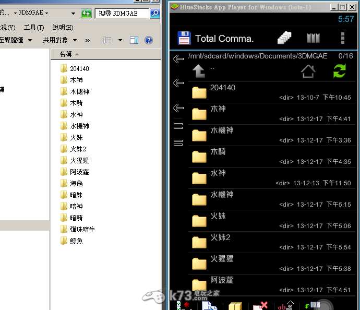360x310 pixels.
Task: Click the Total Commander floppy disk logo
Action: coord(184,38)
